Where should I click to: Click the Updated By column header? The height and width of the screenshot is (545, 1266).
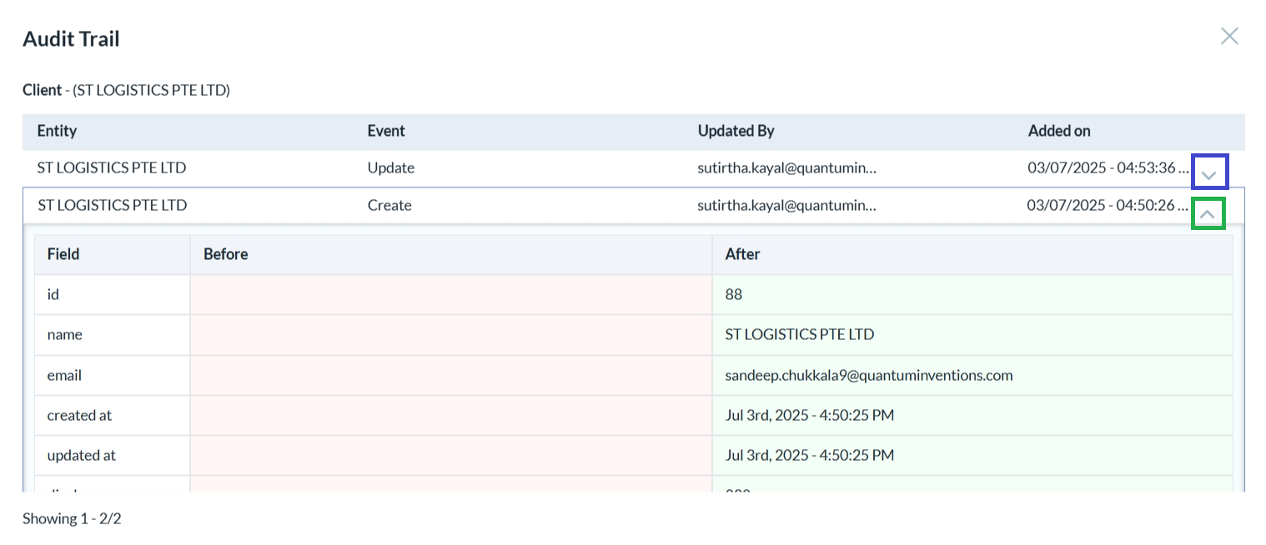tap(736, 131)
